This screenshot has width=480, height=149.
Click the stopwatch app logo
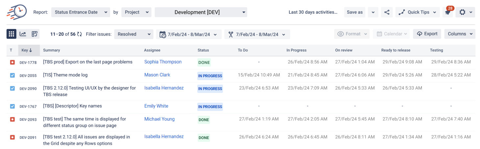coord(17,12)
